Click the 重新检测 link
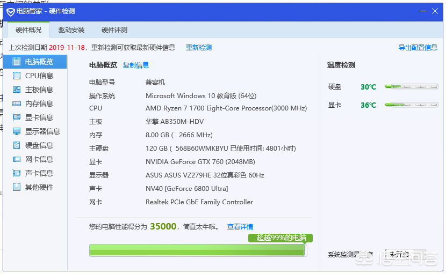This screenshot has height=274, width=446. tap(199, 47)
